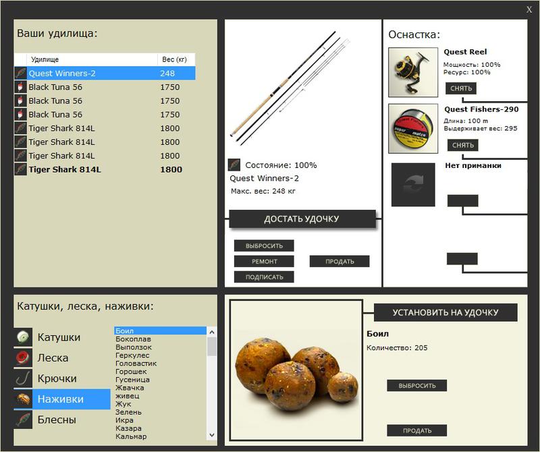Click ВЫБРОСИТЬ button for Боил bait
The height and width of the screenshot is (452, 540).
(x=417, y=386)
